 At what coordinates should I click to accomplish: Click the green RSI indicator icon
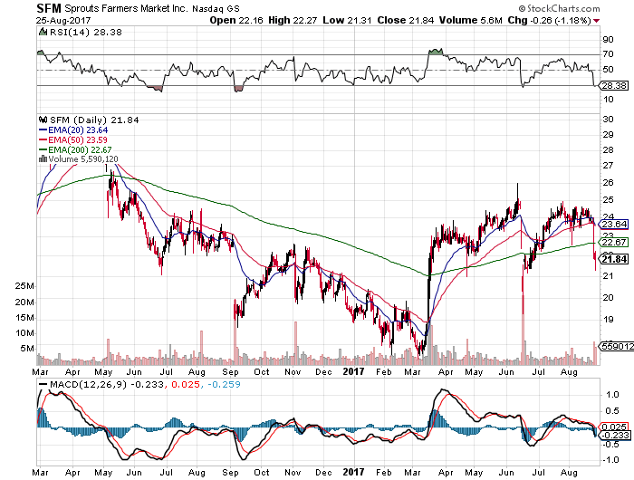[43, 32]
